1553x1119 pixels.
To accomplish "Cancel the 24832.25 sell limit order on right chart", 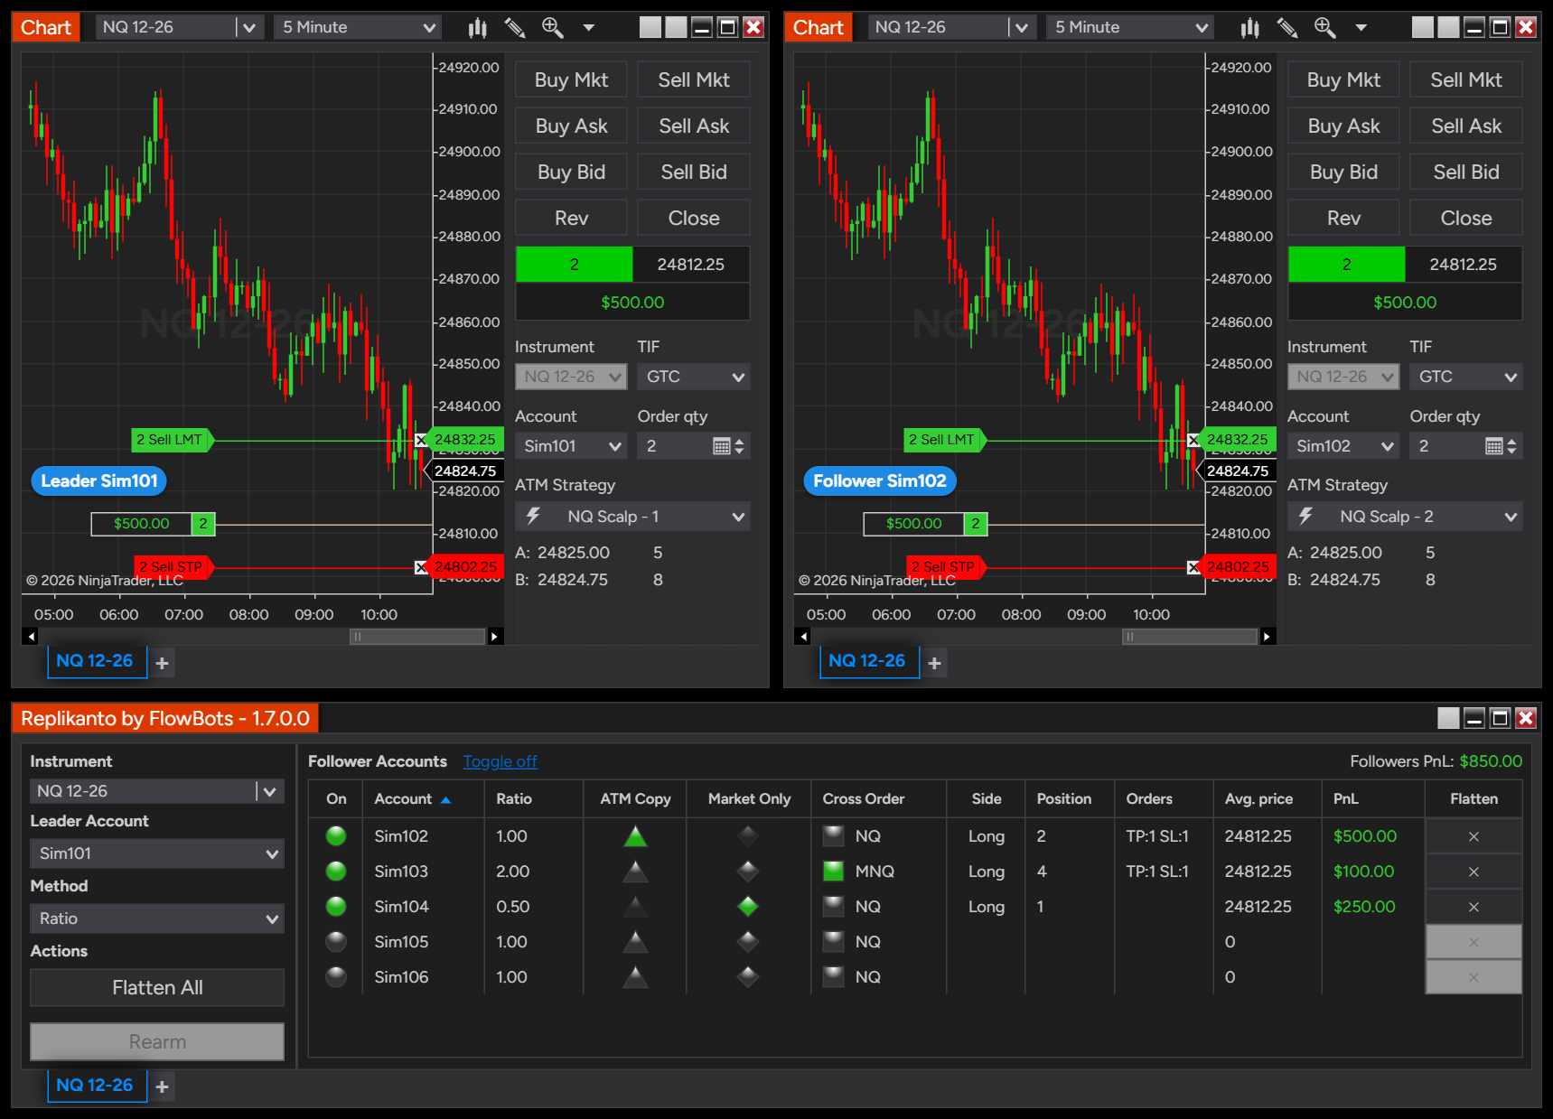I will 1193,440.
